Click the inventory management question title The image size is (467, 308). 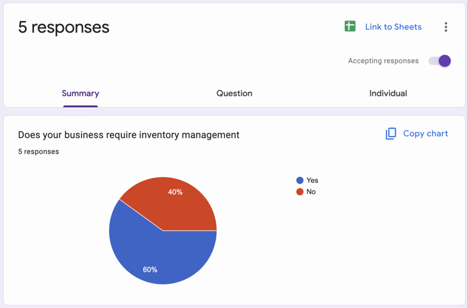click(x=129, y=135)
